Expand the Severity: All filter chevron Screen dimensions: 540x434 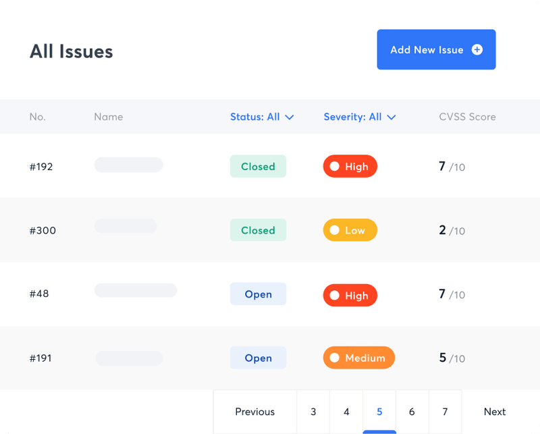click(391, 117)
